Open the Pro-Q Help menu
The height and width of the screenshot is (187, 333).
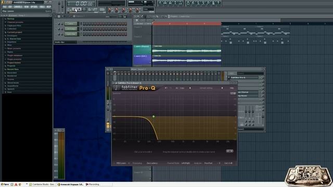(232, 88)
